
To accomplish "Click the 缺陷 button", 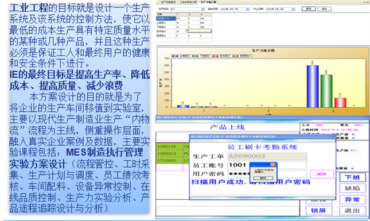I will [x=352, y=188].
